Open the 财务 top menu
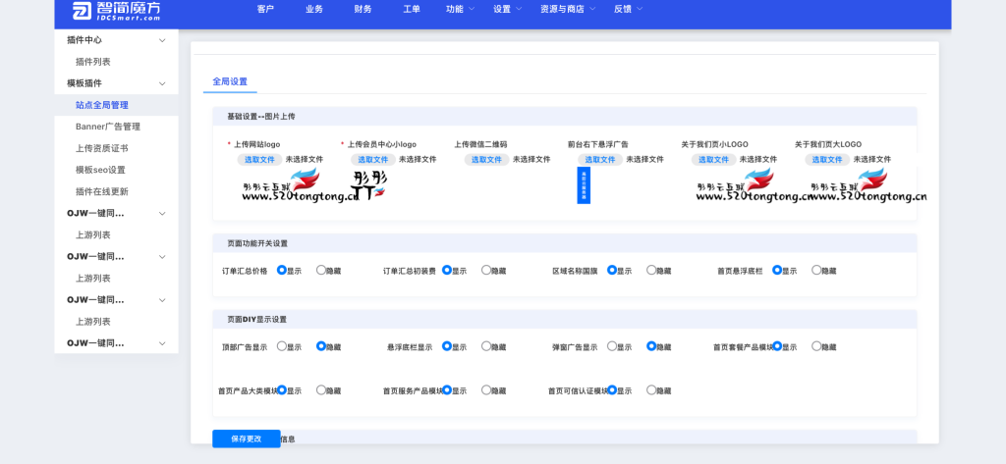The image size is (1006, 464). click(363, 9)
